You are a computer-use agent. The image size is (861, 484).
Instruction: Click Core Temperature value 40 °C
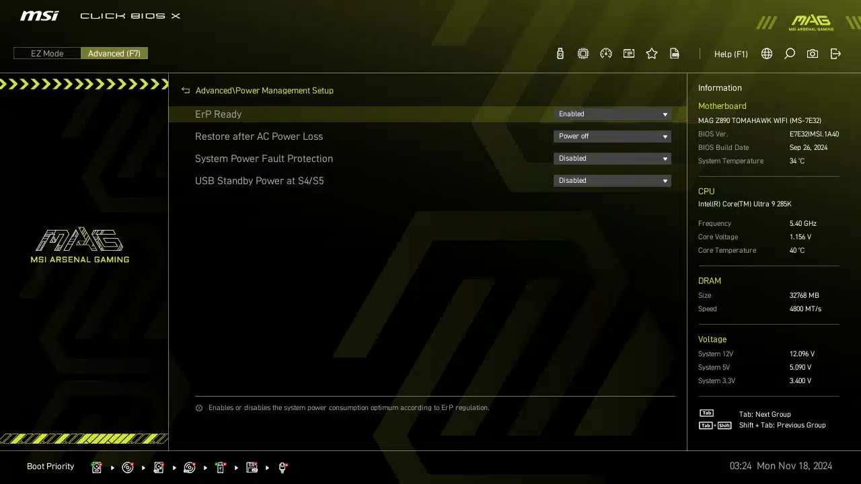pos(797,251)
